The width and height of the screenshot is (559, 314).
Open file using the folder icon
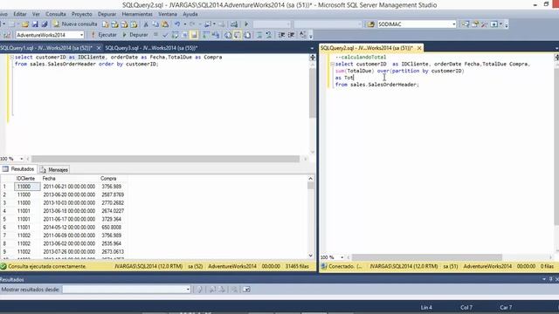coord(25,24)
